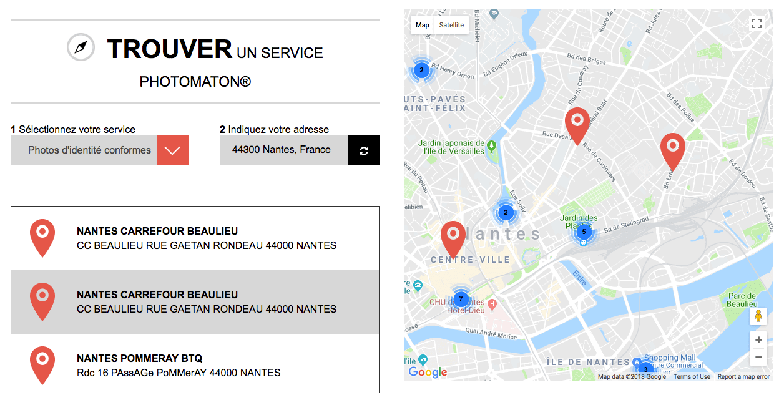Click the red CHU hospital icon

pos(492,305)
